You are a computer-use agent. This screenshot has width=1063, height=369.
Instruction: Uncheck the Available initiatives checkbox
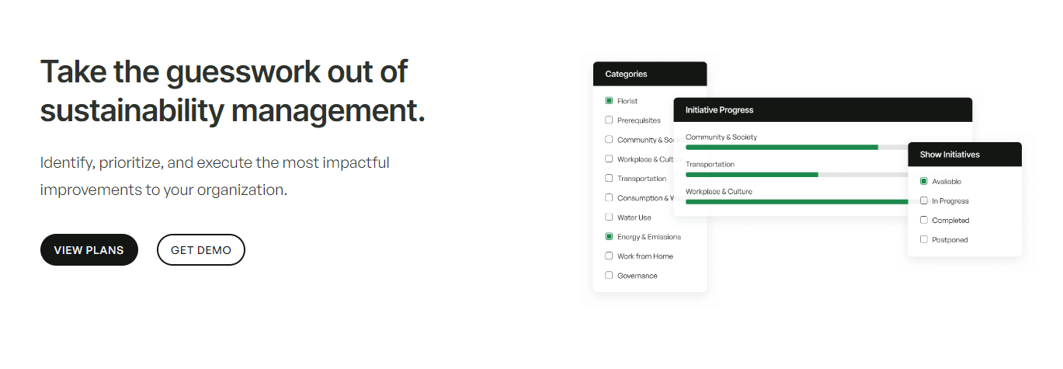(x=923, y=181)
